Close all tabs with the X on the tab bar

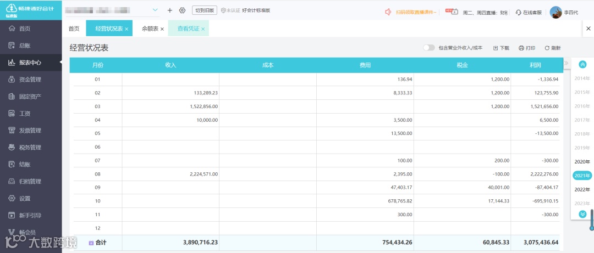coord(588,29)
